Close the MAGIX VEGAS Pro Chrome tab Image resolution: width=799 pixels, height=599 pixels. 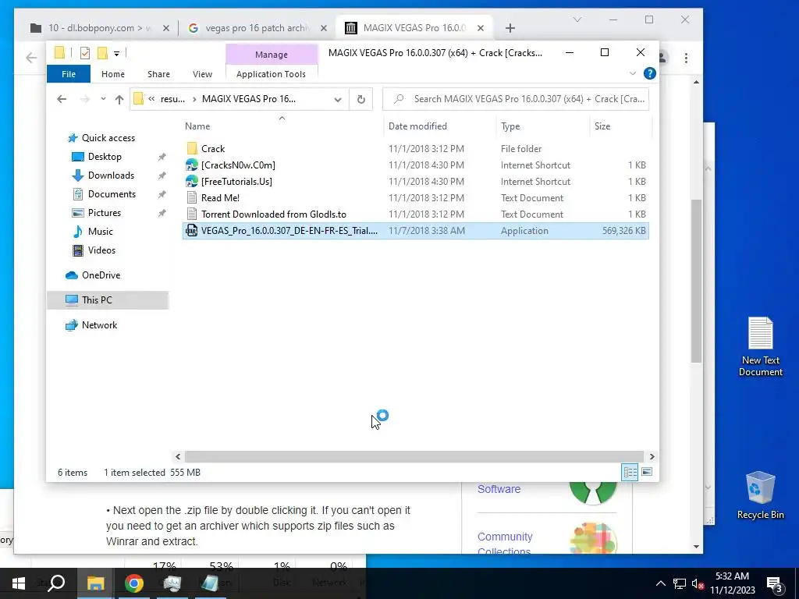(480, 28)
